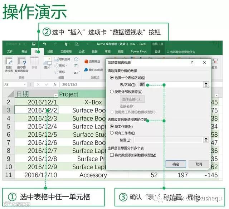
Task: Click the Print Preview icon in the quick toolbar
Action: pos(77,44)
